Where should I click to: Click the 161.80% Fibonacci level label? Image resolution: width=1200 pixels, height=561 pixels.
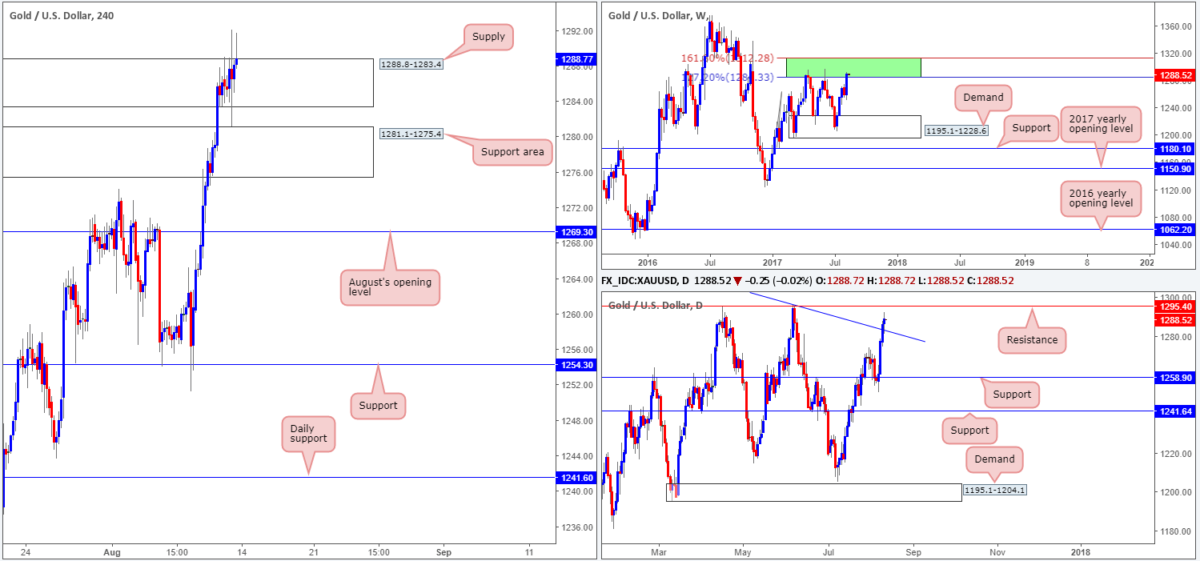(x=726, y=58)
